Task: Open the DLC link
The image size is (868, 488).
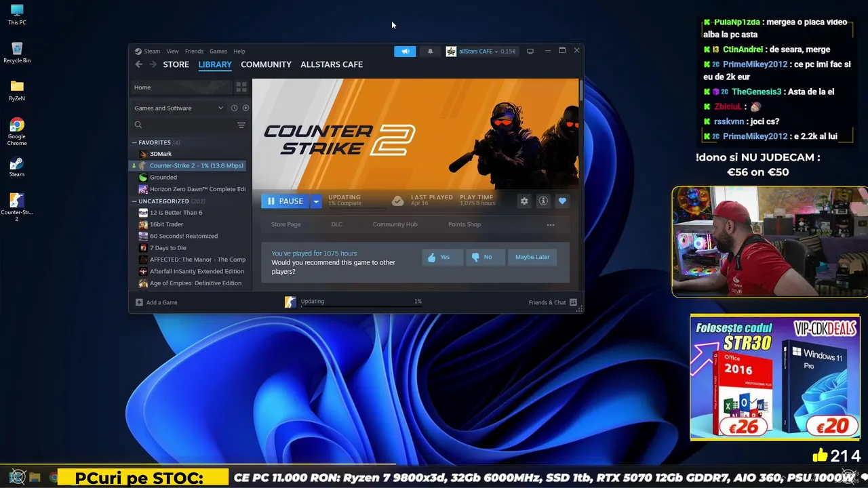Action: pyautogui.click(x=336, y=224)
